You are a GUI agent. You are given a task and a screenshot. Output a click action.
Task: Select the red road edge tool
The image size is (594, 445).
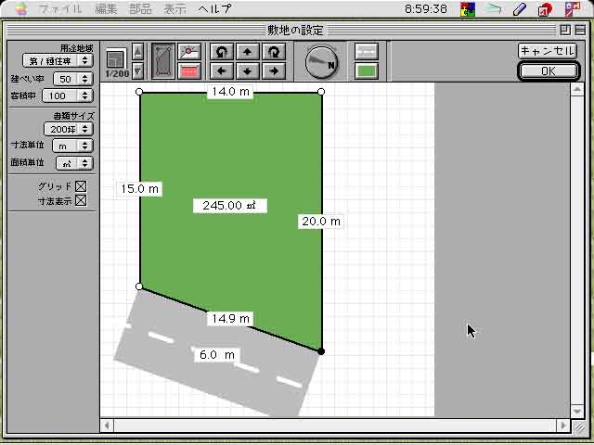(x=189, y=70)
